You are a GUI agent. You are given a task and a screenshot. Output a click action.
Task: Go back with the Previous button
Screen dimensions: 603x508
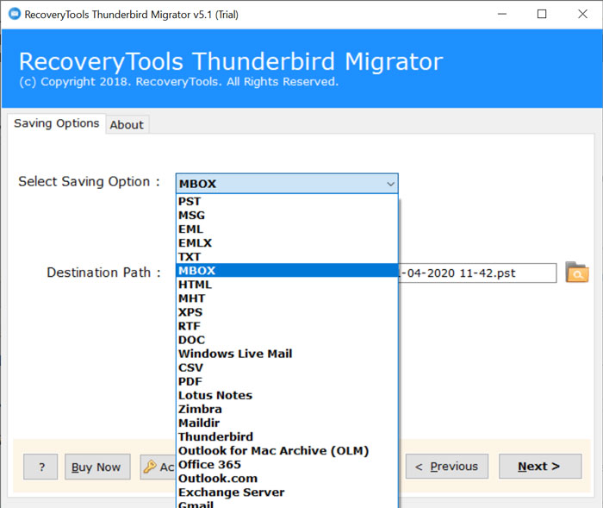447,467
